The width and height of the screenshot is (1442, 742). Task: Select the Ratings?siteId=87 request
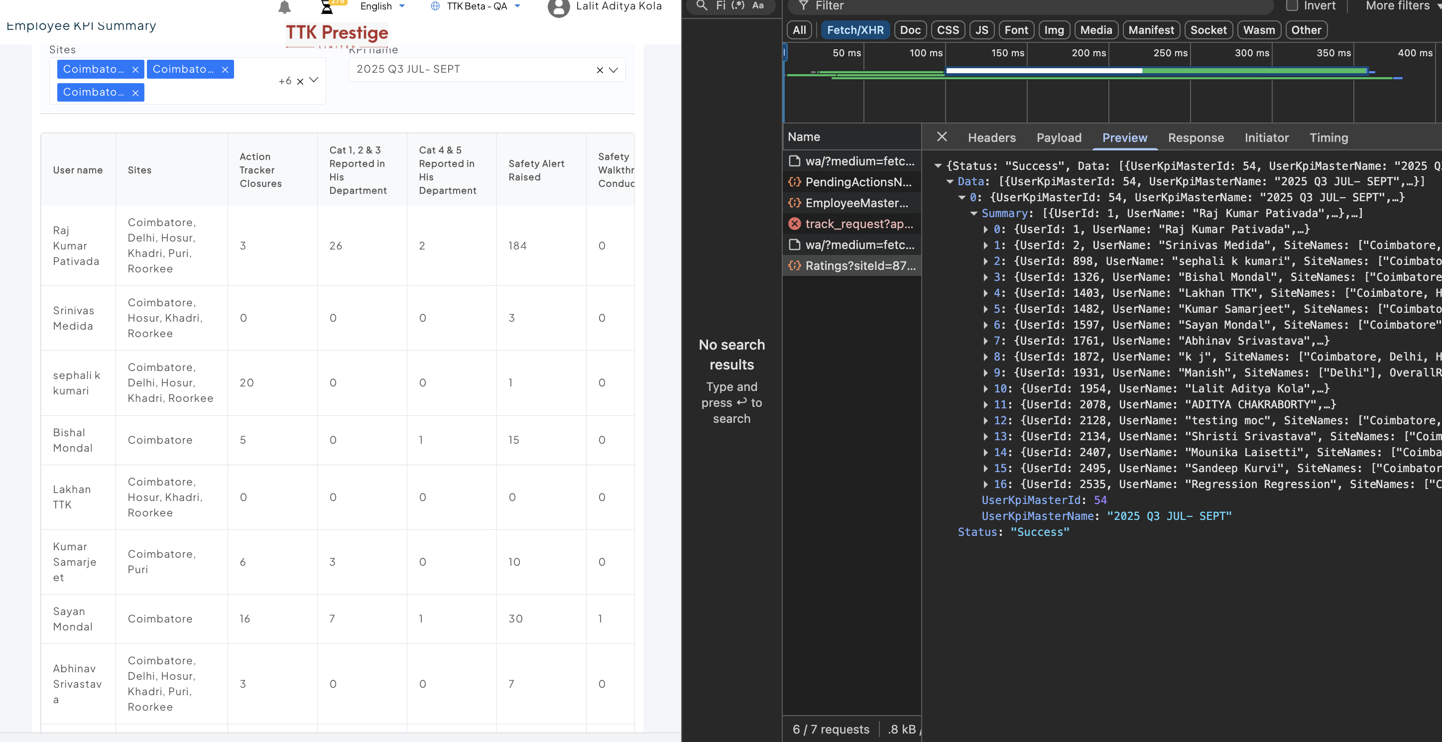point(859,266)
